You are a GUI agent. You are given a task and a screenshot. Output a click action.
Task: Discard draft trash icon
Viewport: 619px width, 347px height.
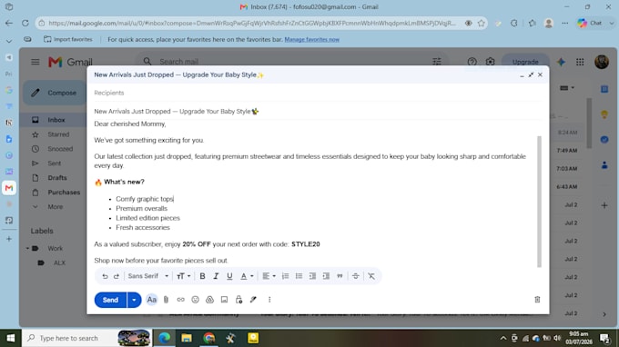[x=537, y=300]
